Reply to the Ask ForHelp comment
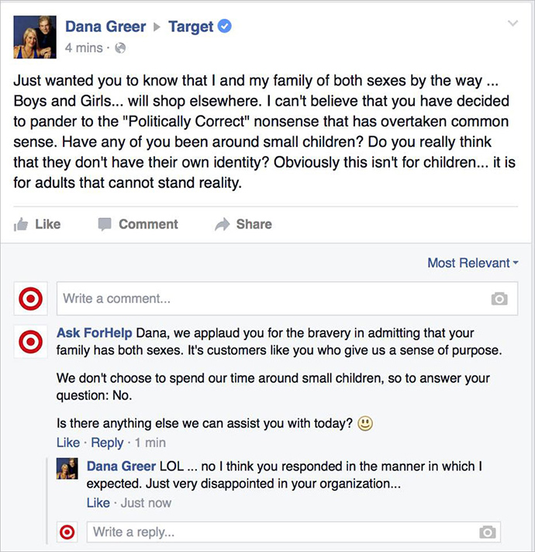Image resolution: width=535 pixels, height=552 pixels. coord(107,443)
